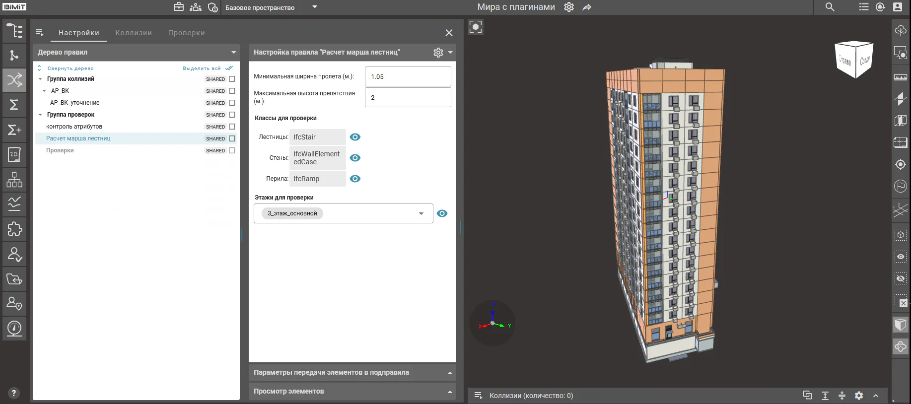The height and width of the screenshot is (404, 911).
Task: Open the 2D drawing sidebar tool
Action: coord(14,154)
